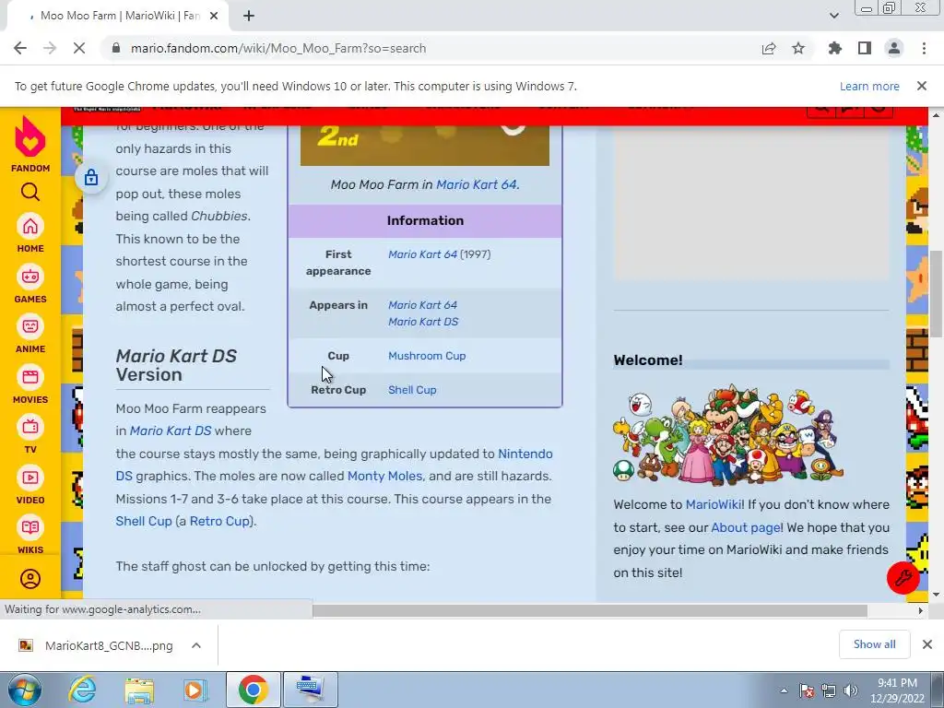Toggle the Chrome side panel
This screenshot has height=708, width=944.
tap(865, 48)
